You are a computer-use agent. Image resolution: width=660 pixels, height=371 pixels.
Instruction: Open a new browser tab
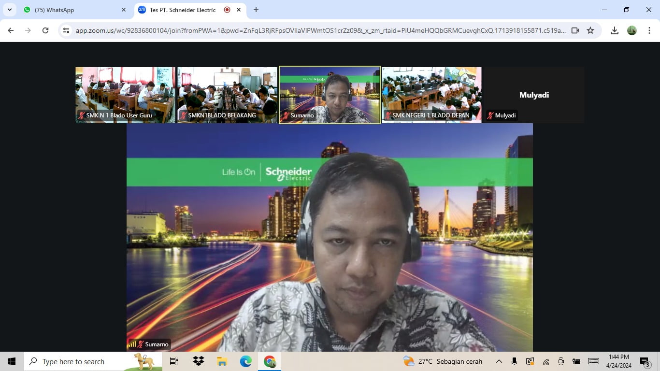click(x=256, y=10)
